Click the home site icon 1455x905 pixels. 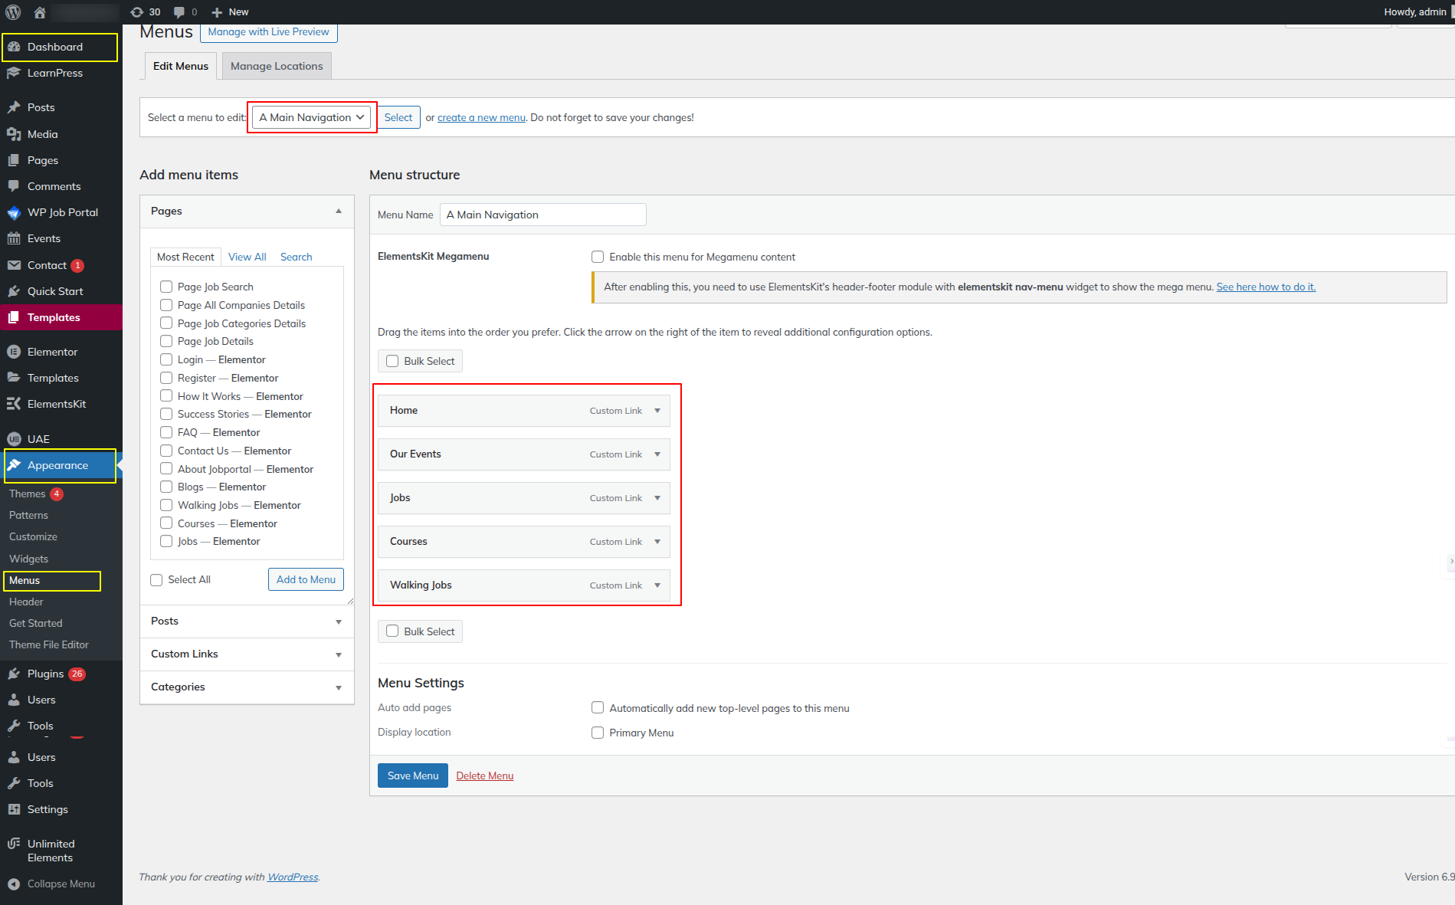[x=40, y=12]
